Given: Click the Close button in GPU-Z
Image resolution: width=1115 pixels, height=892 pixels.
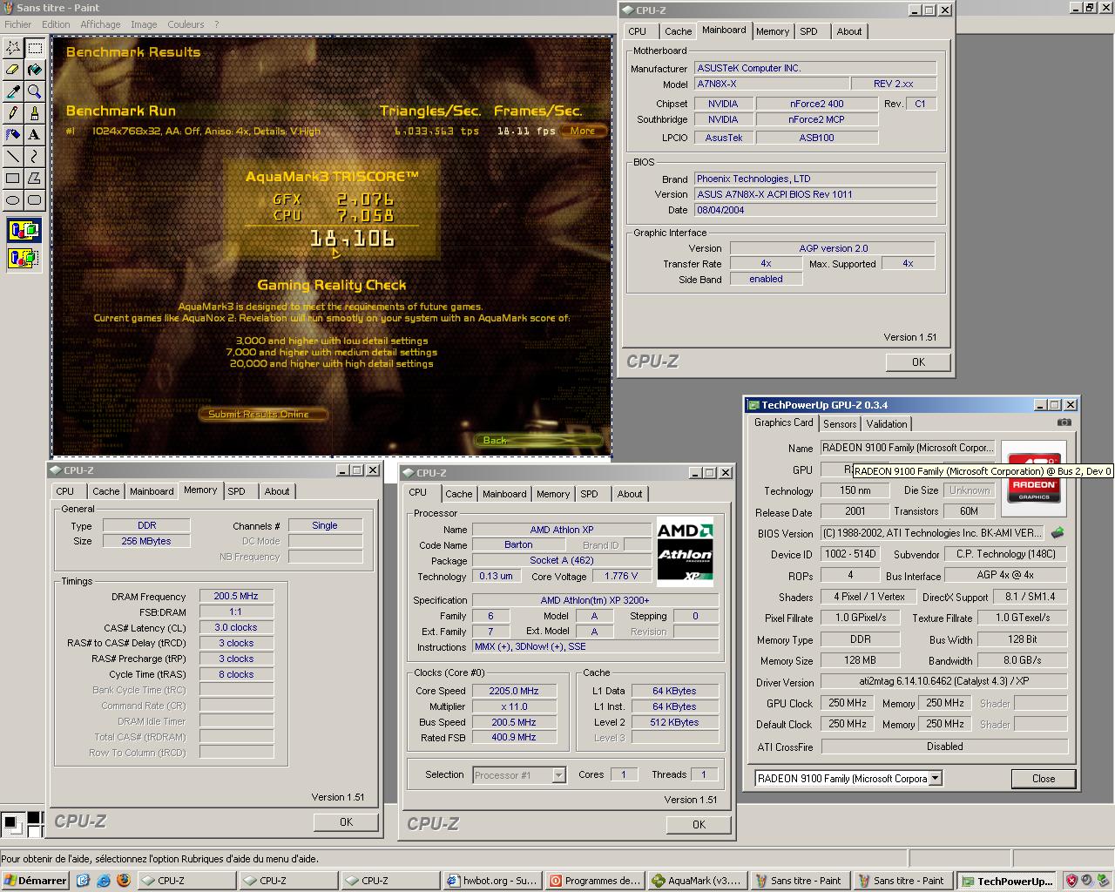Looking at the screenshot, I should pos(1044,779).
